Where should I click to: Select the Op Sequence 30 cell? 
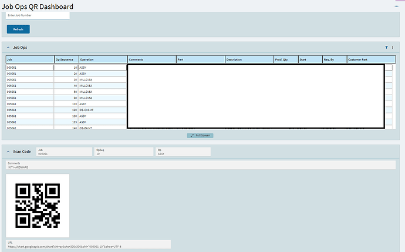(66, 80)
